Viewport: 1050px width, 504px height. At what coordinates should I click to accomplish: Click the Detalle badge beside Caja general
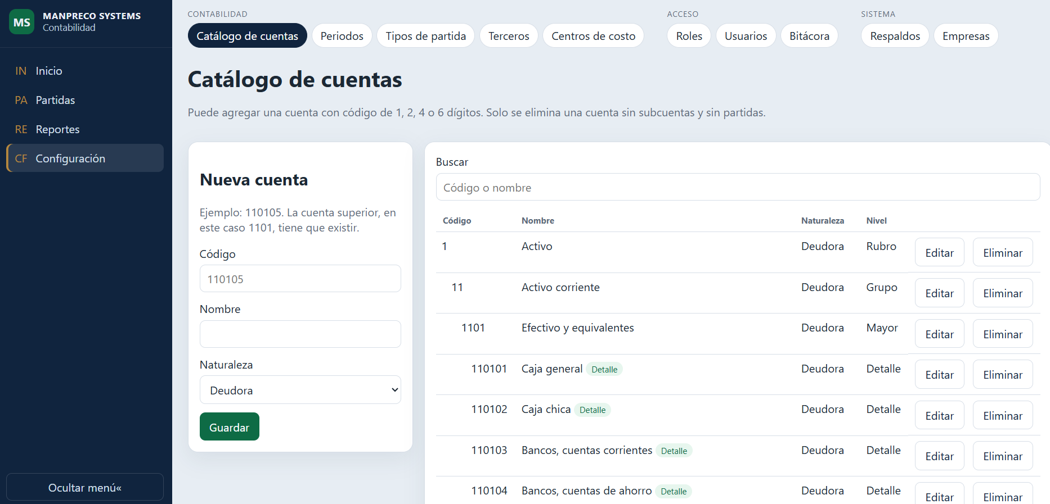coord(604,369)
